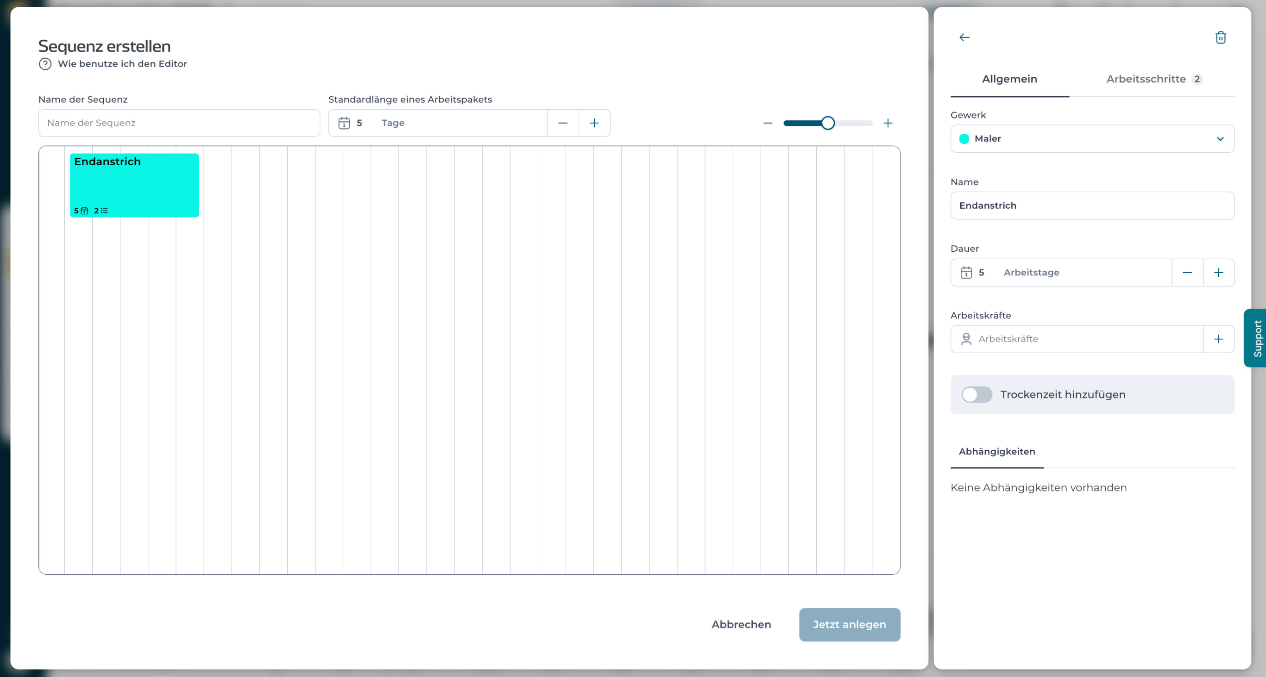
Task: Open the Wie benutze ich den Editor link
Action: pyautogui.click(x=122, y=64)
